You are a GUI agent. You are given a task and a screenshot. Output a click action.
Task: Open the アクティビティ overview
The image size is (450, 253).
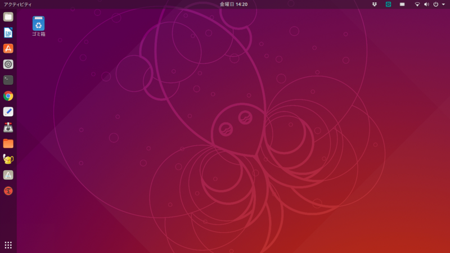(x=18, y=4)
